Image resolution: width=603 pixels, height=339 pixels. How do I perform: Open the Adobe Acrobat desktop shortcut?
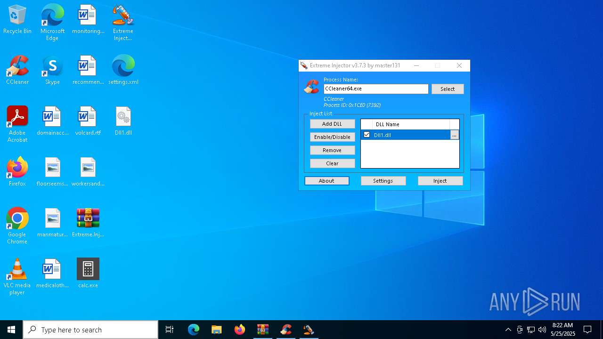[17, 124]
